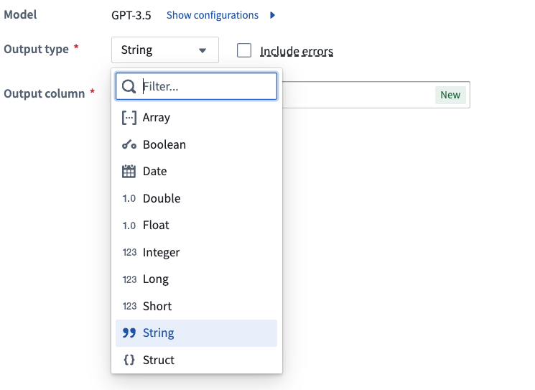Click the Output type label

(36, 49)
